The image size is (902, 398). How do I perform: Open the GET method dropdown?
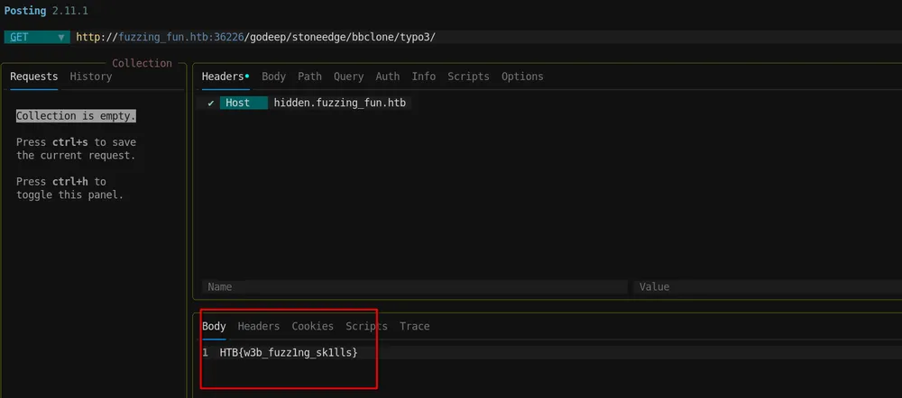[36, 37]
